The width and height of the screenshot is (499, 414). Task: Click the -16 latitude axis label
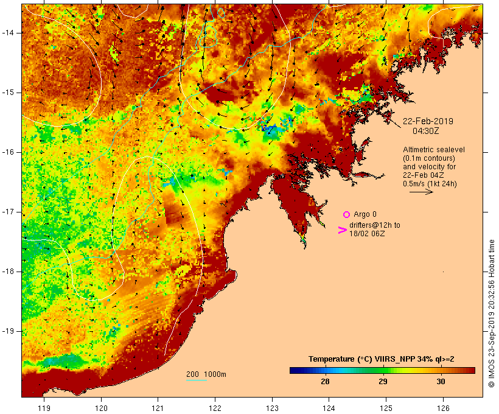(x=8, y=152)
